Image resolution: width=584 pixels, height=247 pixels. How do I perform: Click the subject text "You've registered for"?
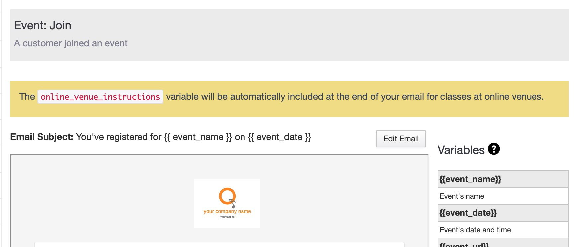click(119, 137)
